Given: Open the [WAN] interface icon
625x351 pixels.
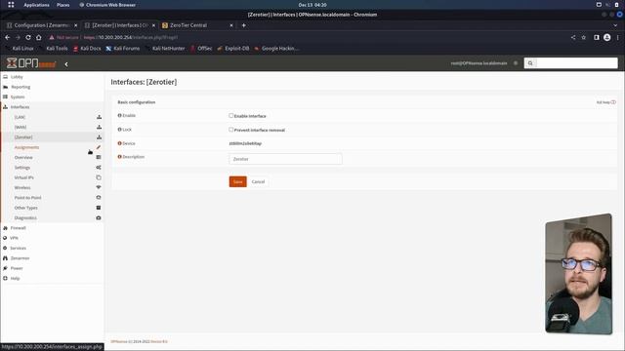Looking at the screenshot, I should (99, 127).
